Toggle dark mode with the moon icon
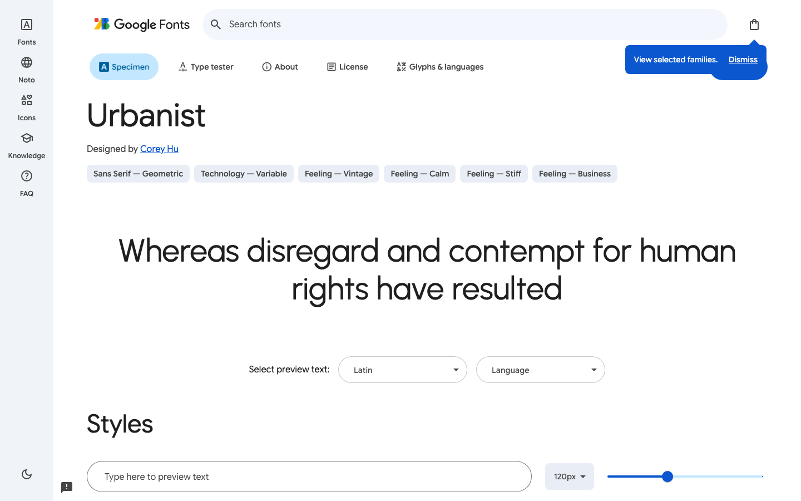Image resolution: width=801 pixels, height=501 pixels. coord(26,474)
